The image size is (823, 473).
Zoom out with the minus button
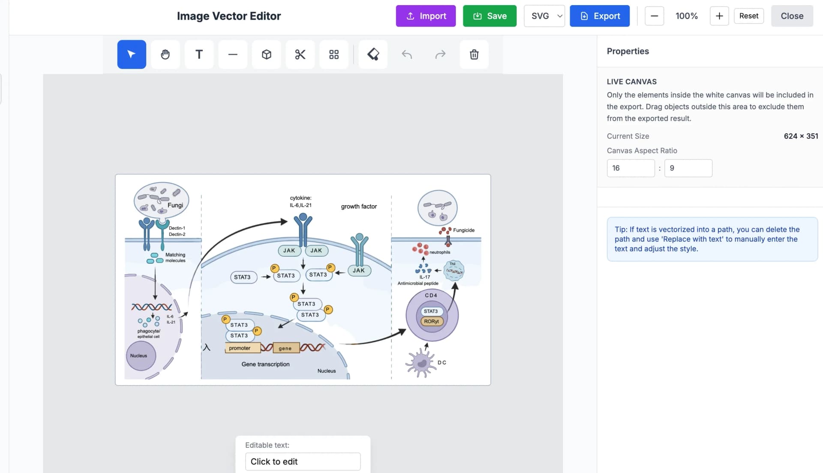pos(654,16)
